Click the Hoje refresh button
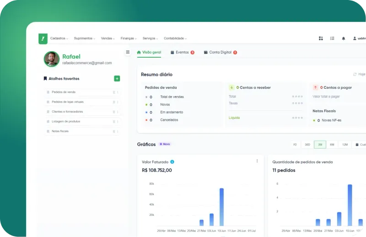Viewport: 366px width, 237px height. (359, 74)
